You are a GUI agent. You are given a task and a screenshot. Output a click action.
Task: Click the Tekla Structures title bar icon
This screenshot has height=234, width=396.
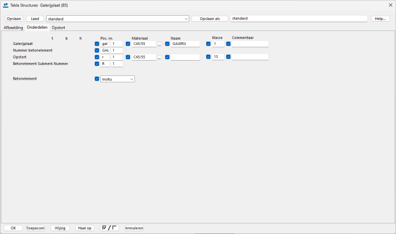click(6, 5)
